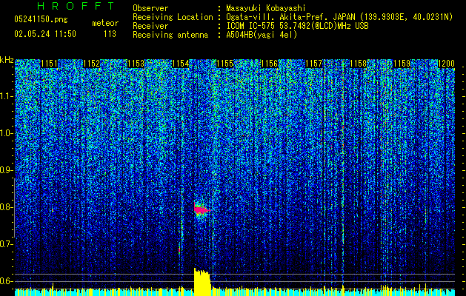Image resolution: width=466 pixels, height=296 pixels.
Task: Click the magenta meteor echo at 0.8 kHz
Action: [x=202, y=209]
